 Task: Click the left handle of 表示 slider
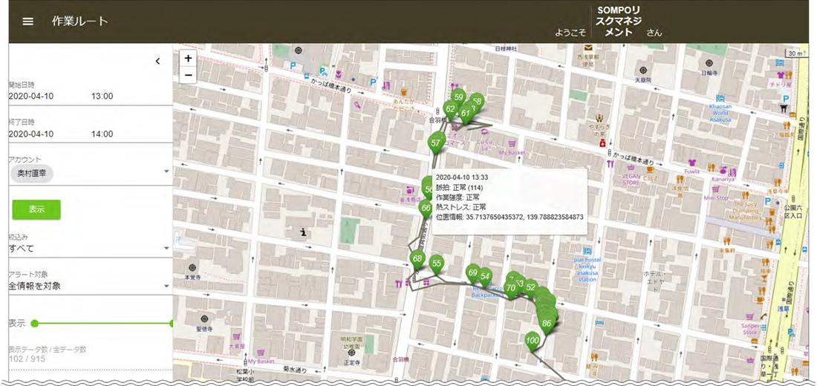click(x=34, y=324)
